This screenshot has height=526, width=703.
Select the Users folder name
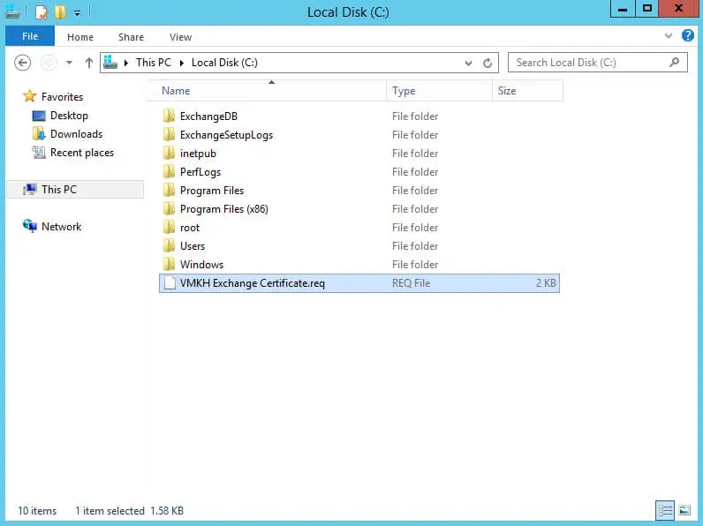[x=193, y=246]
